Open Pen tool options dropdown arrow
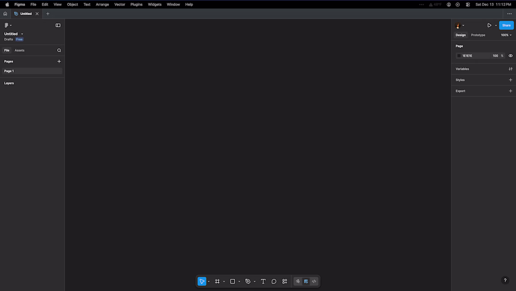516x291 pixels. [254, 282]
